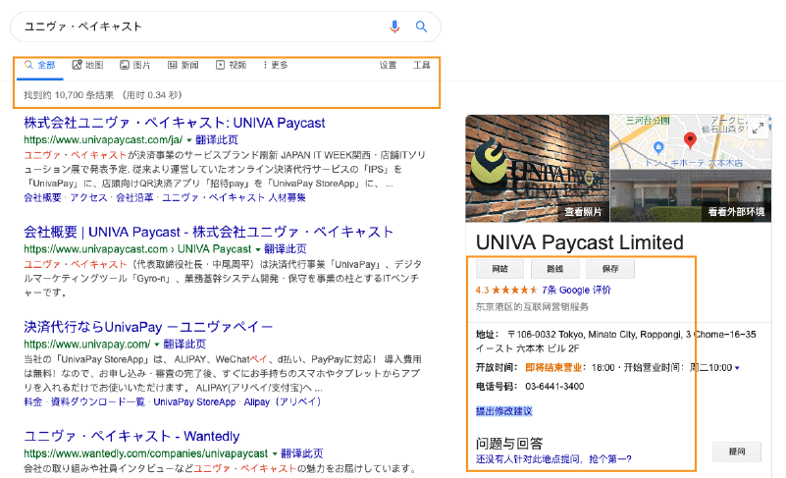Open the ユニヴァ・ペイキャスト 人材募集 sitelink
Image resolution: width=786 pixels, height=478 pixels.
tap(234, 197)
